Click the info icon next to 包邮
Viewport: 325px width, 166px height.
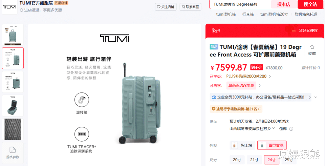291,129
